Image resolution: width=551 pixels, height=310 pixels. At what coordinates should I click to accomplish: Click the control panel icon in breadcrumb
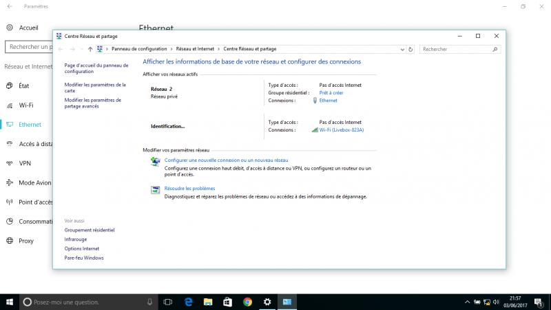pos(100,49)
